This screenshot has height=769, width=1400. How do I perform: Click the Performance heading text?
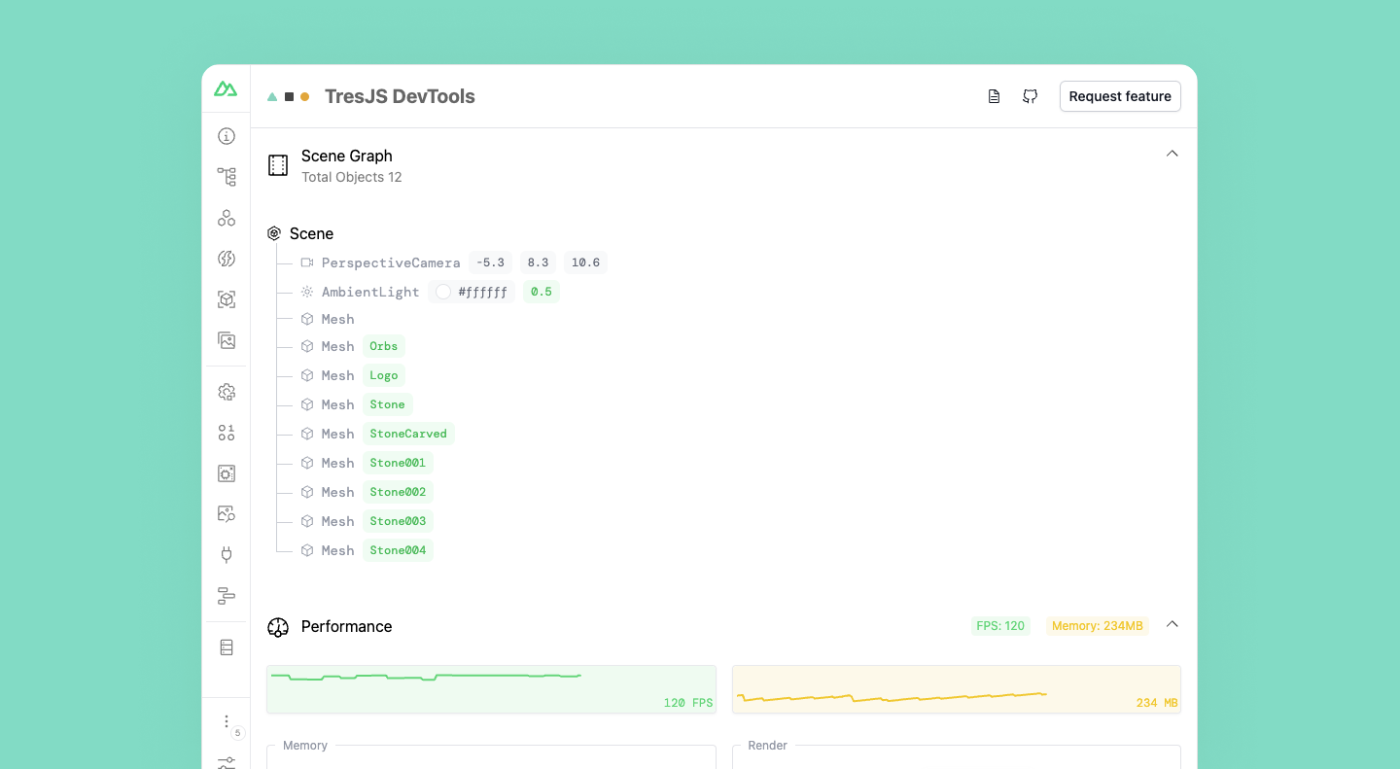(x=347, y=626)
